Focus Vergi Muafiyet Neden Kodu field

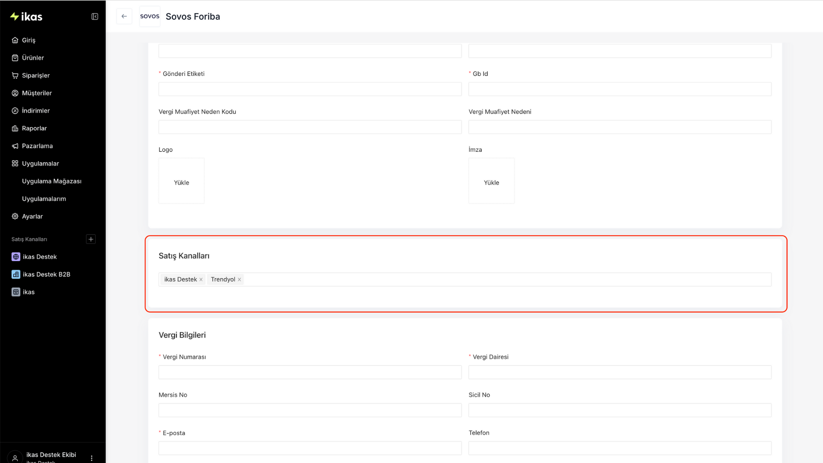click(310, 127)
